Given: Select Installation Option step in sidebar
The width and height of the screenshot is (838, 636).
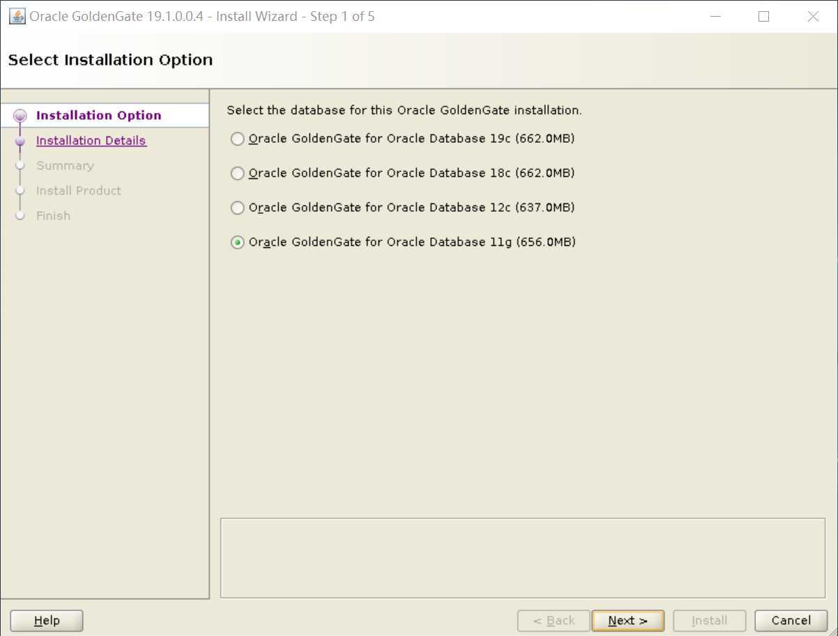Looking at the screenshot, I should tap(98, 116).
